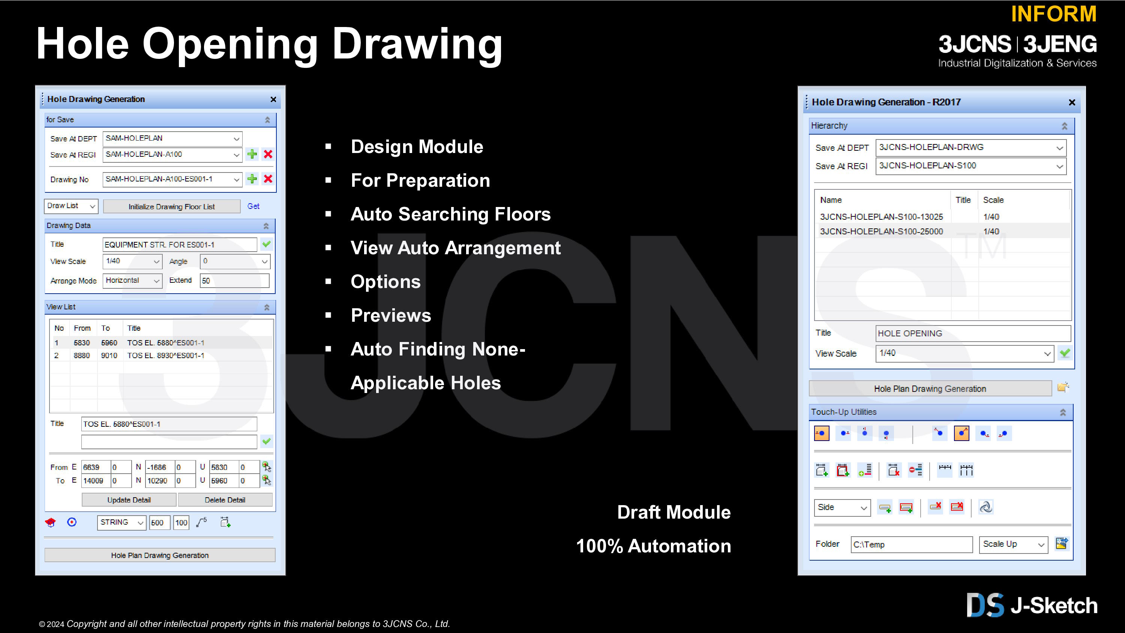
Task: Click the blue swirl refresh icon
Action: (986, 507)
